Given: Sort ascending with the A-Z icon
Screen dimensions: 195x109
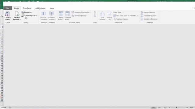Looking at the screenshot, I should 95,12.
